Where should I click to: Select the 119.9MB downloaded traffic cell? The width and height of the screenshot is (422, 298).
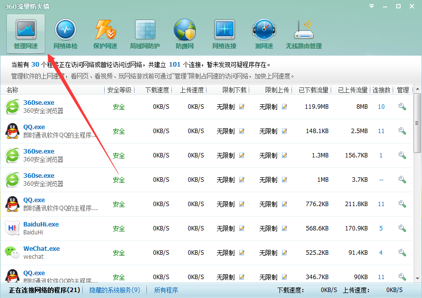(317, 107)
